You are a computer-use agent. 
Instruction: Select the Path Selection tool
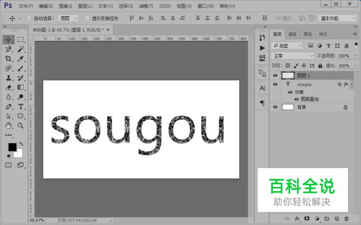click(x=8, y=116)
